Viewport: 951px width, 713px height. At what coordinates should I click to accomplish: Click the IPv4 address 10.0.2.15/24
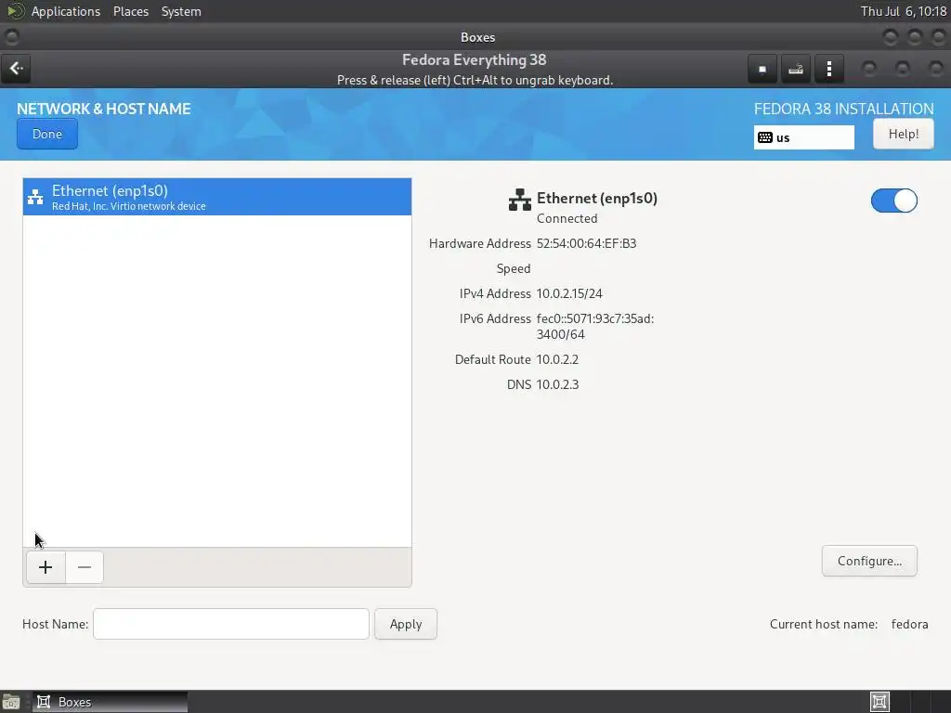[x=569, y=293]
